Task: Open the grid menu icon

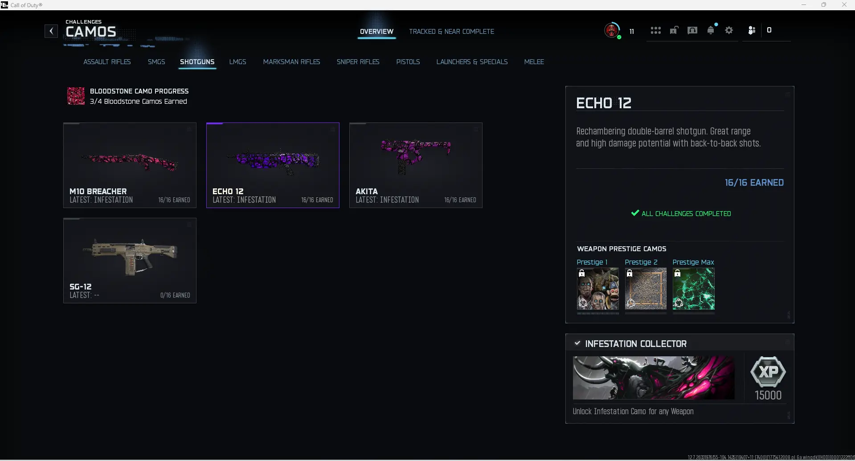Action: 655,30
